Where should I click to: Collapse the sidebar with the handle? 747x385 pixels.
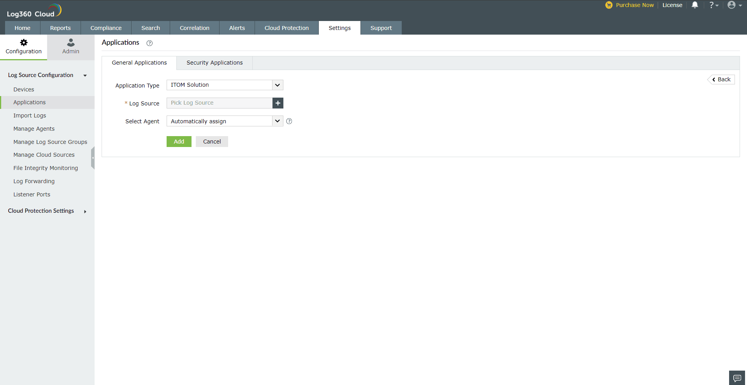coord(93,158)
